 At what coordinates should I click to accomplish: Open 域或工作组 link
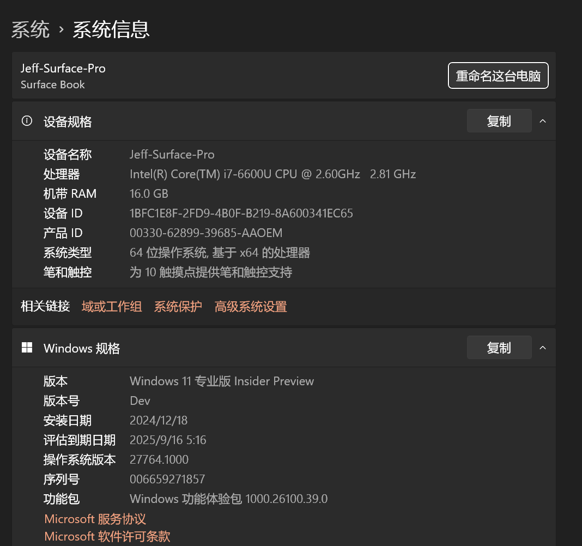pos(112,307)
